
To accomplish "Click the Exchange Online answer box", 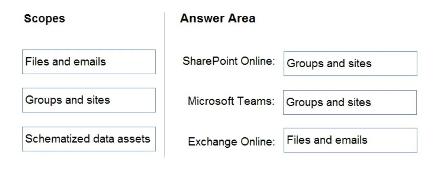I will pyautogui.click(x=350, y=140).
